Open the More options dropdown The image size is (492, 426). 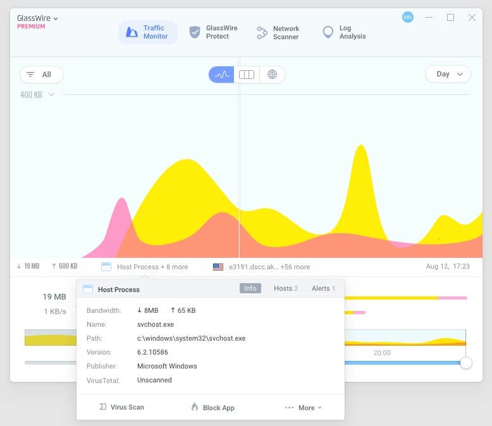pyautogui.click(x=303, y=408)
